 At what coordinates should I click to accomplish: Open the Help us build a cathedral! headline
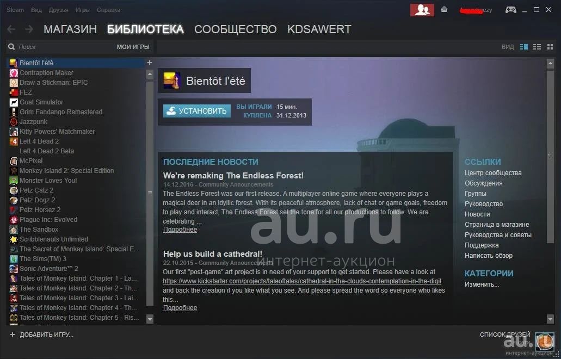point(213,254)
